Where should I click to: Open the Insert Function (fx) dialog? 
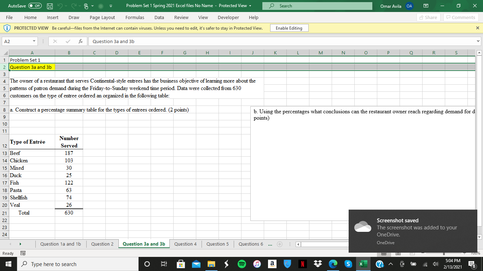(81, 41)
